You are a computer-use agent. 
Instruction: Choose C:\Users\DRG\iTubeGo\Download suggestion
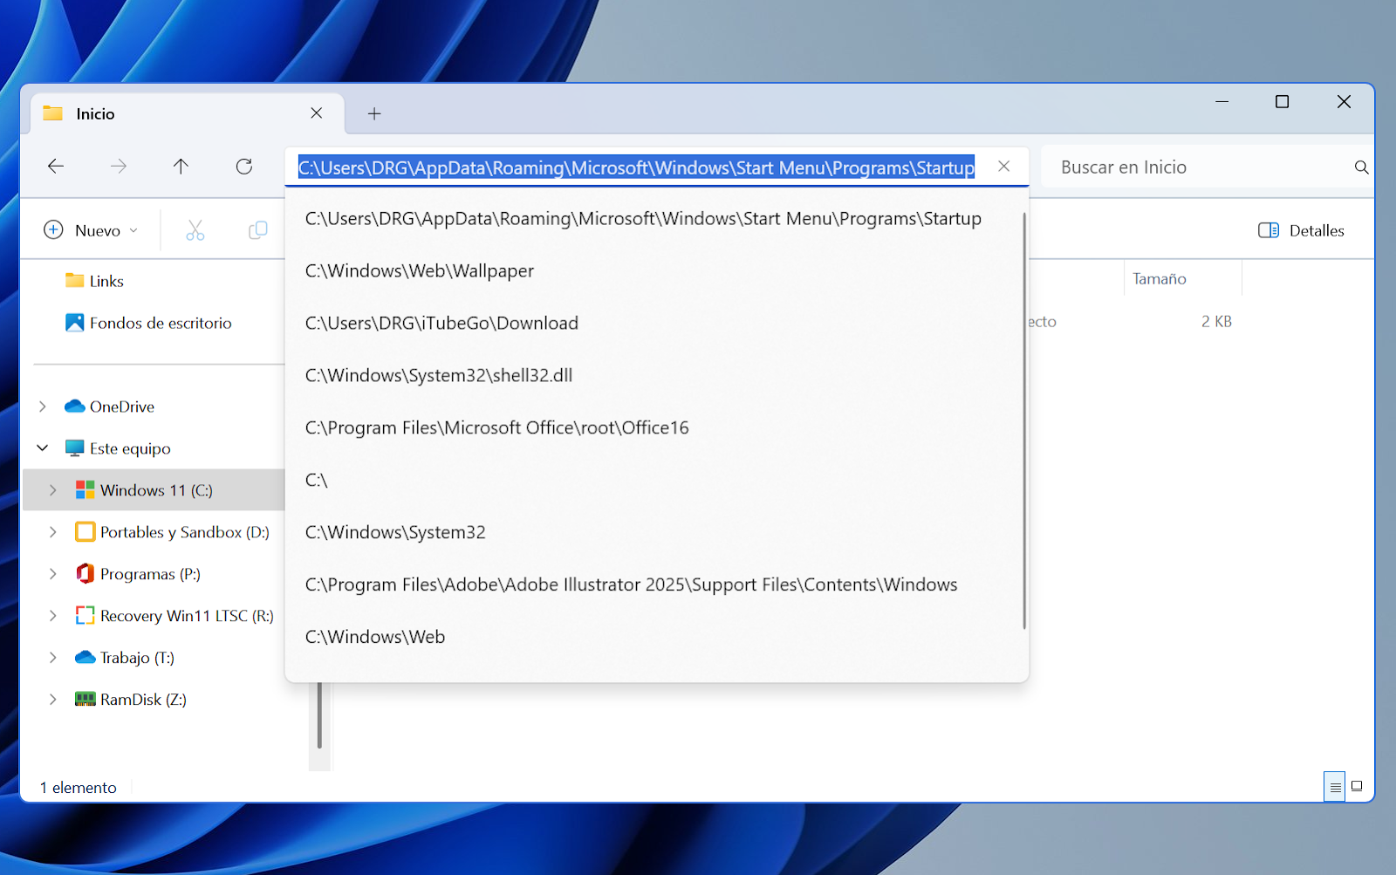click(x=441, y=324)
